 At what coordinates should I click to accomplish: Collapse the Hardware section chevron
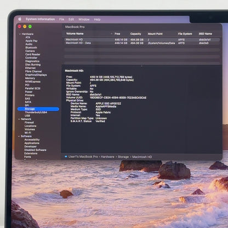[x=20, y=34]
